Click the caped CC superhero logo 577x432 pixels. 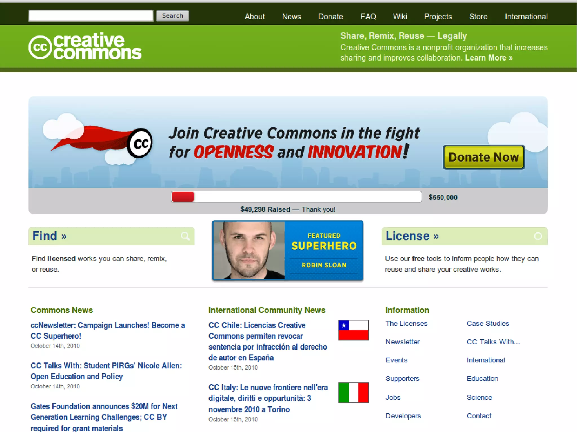pyautogui.click(x=139, y=143)
